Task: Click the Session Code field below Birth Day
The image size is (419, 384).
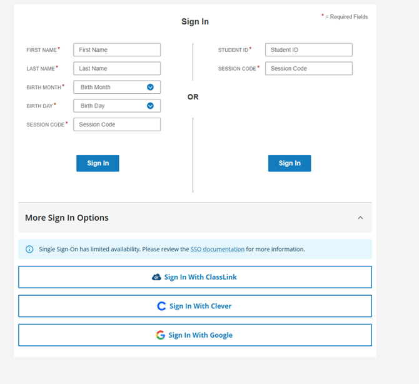Action: (117, 124)
